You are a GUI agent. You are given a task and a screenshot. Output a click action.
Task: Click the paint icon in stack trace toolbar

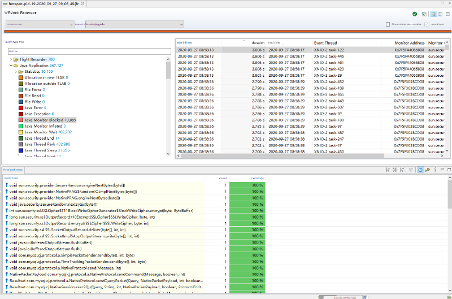tap(428, 170)
